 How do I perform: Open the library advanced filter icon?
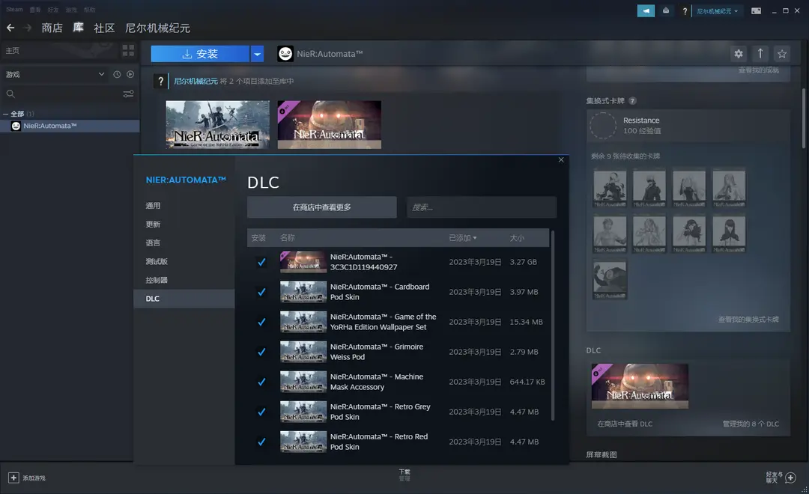[128, 94]
